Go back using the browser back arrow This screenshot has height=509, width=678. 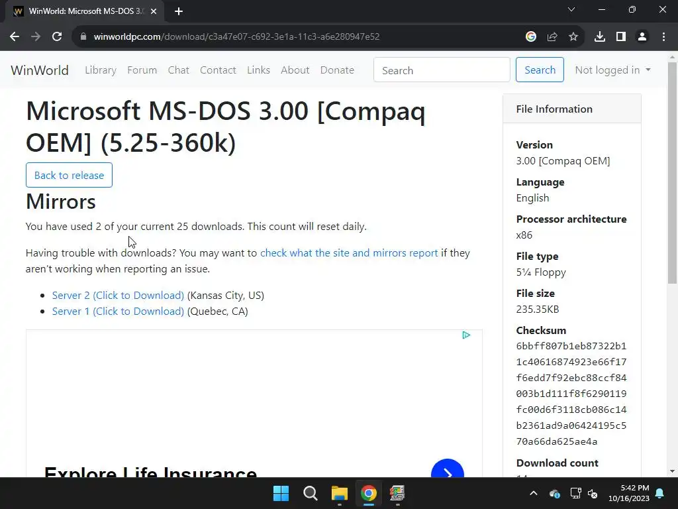15,37
